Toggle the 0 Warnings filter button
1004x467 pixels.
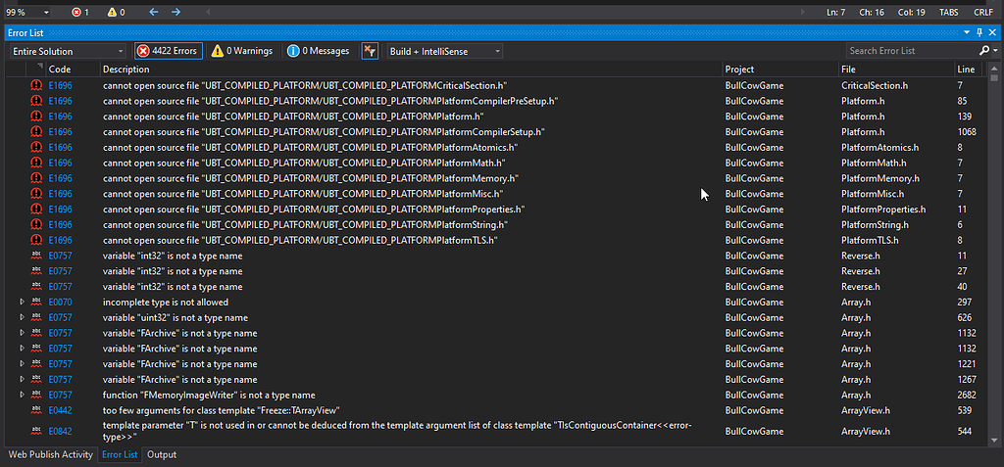tap(243, 51)
